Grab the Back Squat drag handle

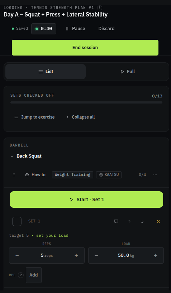(14, 175)
